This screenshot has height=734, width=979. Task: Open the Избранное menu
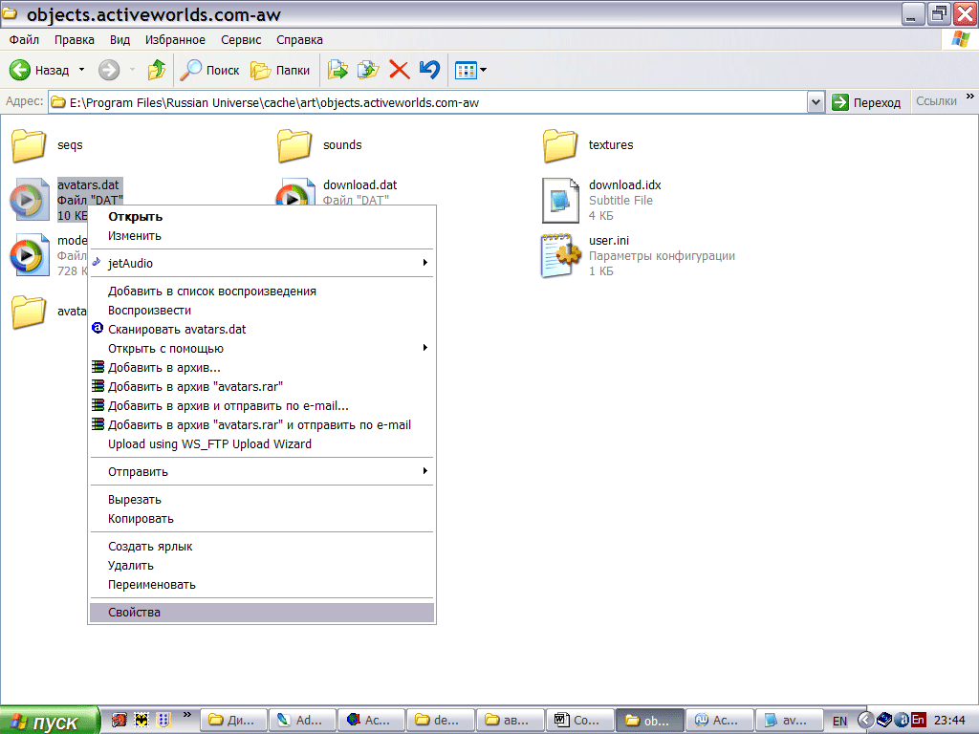(176, 40)
